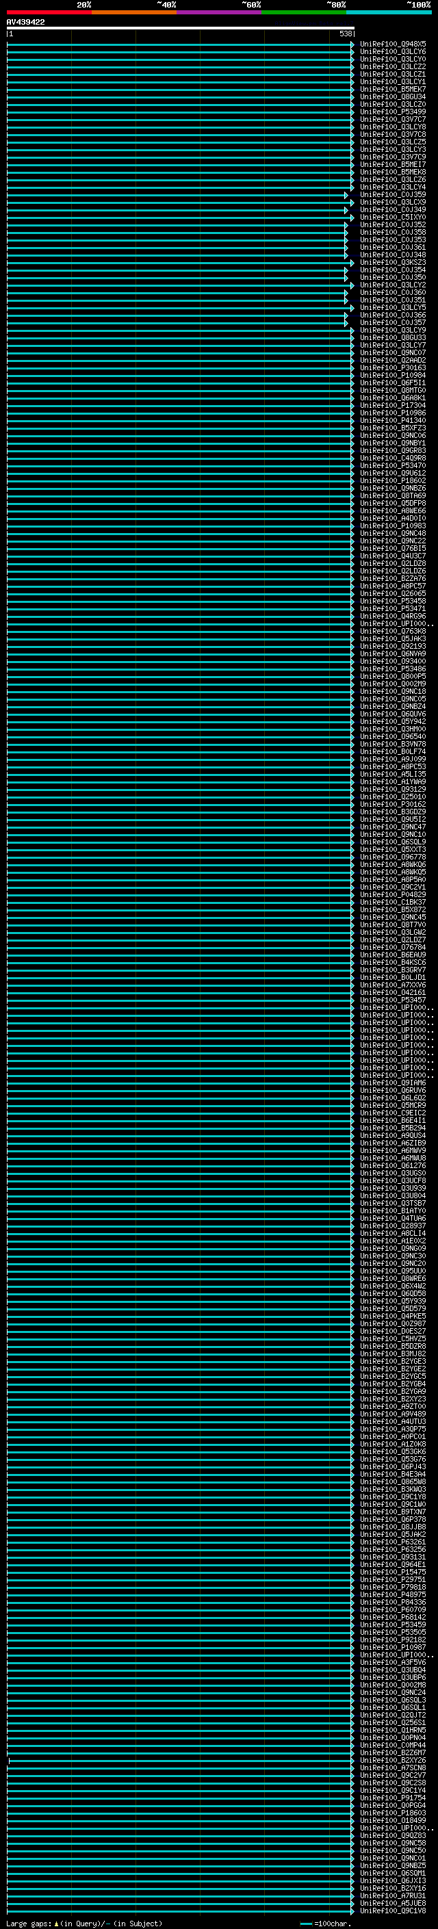Select hit UniRef100_Q3LCY6
Image resolution: width=438 pixels, height=1929 pixels.
click(x=393, y=52)
